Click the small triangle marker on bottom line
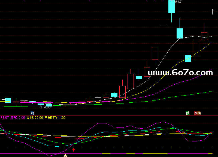 [65, 155]
